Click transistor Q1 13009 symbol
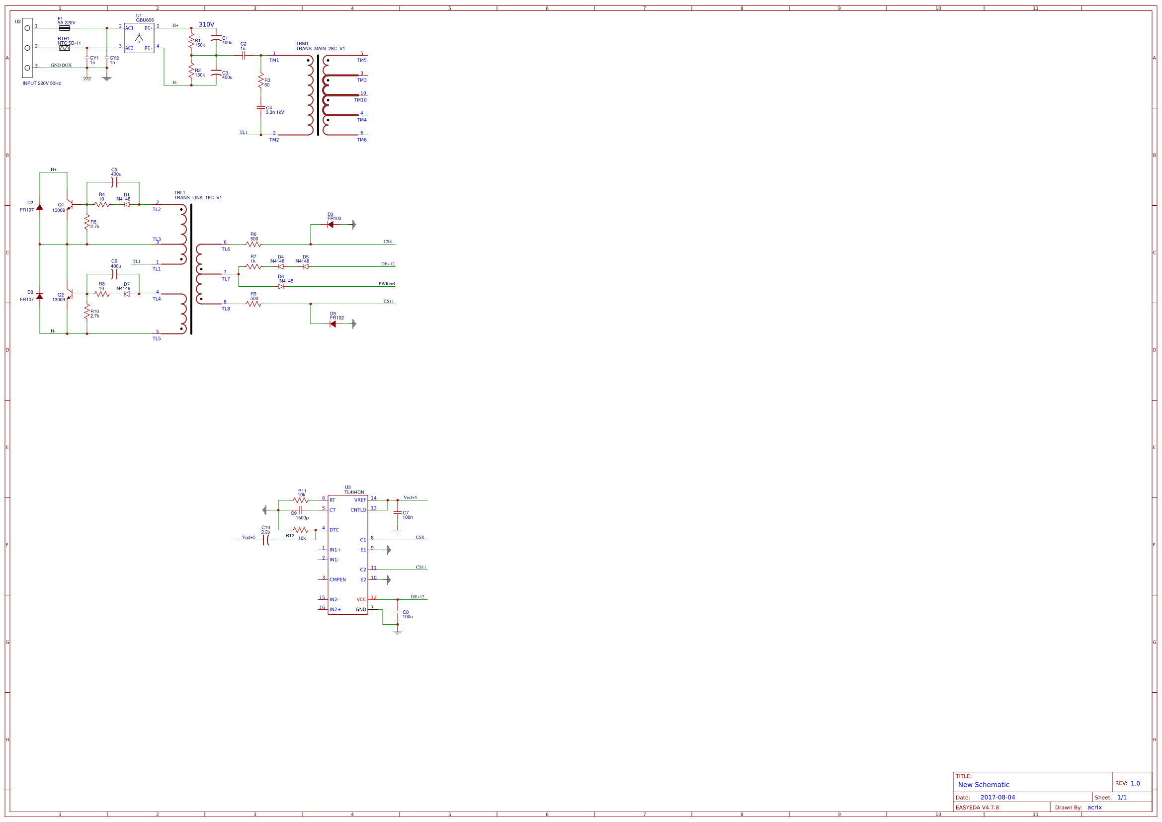This screenshot has height=822, width=1162. (70, 204)
